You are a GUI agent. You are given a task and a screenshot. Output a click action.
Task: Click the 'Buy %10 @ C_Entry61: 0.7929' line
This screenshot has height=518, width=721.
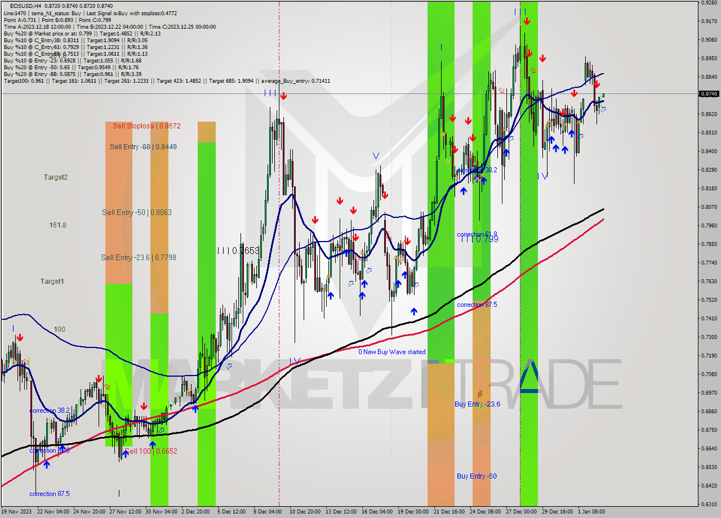[x=75, y=47]
